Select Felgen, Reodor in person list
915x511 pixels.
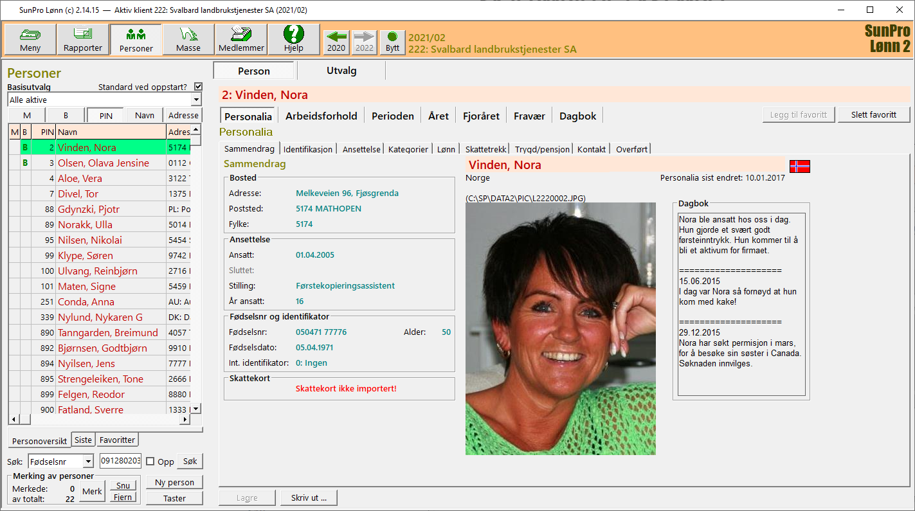click(100, 394)
